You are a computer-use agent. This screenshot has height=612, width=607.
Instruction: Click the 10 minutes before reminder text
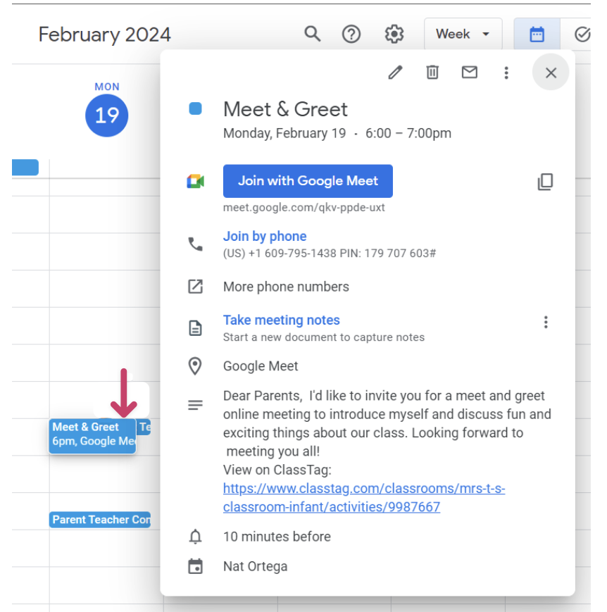tap(277, 537)
